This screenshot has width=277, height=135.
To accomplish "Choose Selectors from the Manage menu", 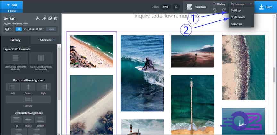I will click(237, 24).
